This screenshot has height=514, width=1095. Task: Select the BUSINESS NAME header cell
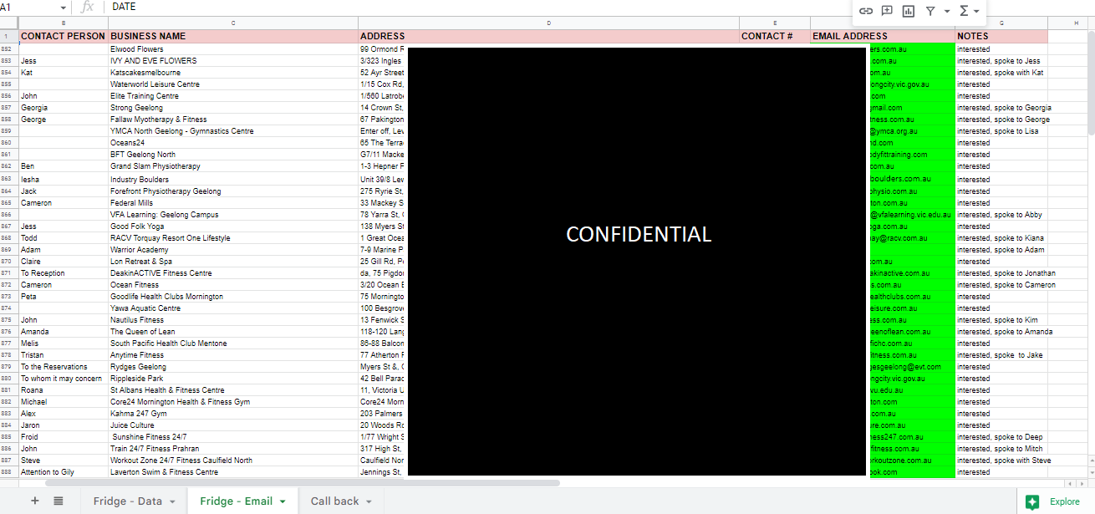pyautogui.click(x=233, y=37)
